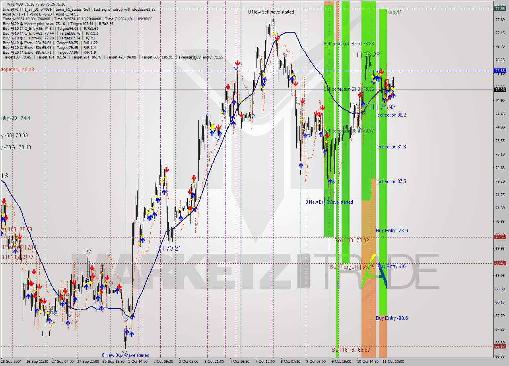Click the 'I I I 74.93' wave label
Screen dimensions: 509x366
click(382, 107)
